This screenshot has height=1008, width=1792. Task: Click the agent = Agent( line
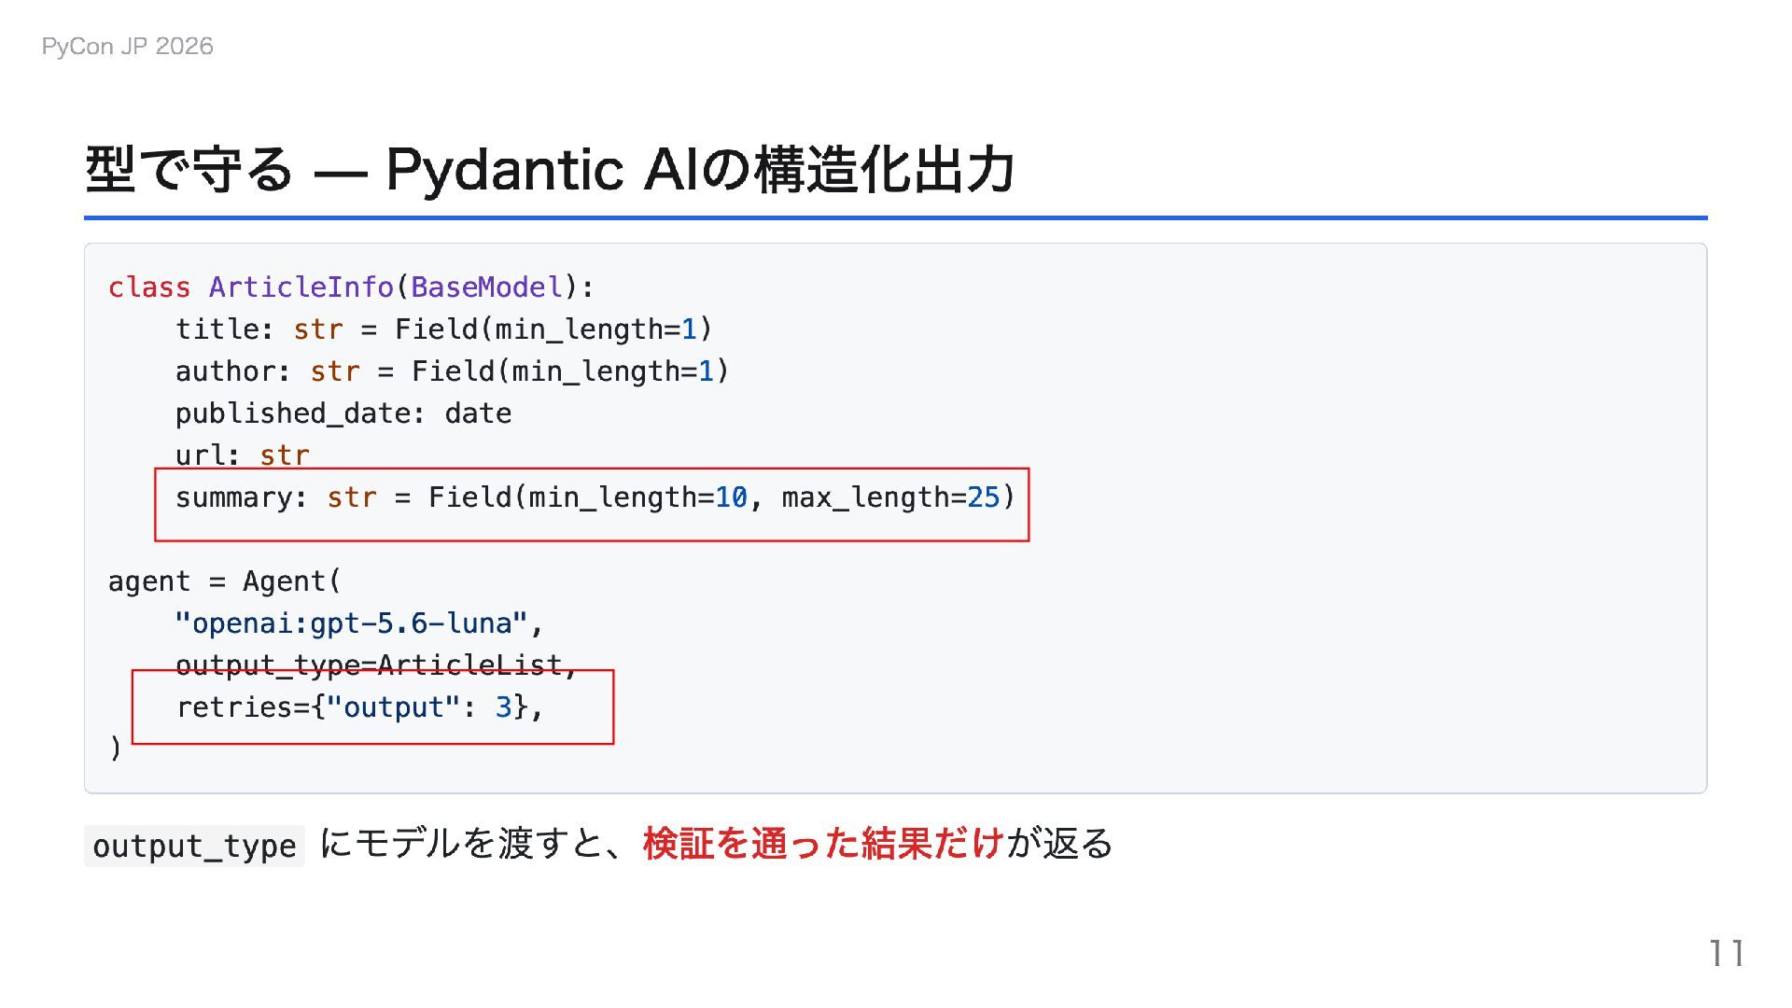225,581
